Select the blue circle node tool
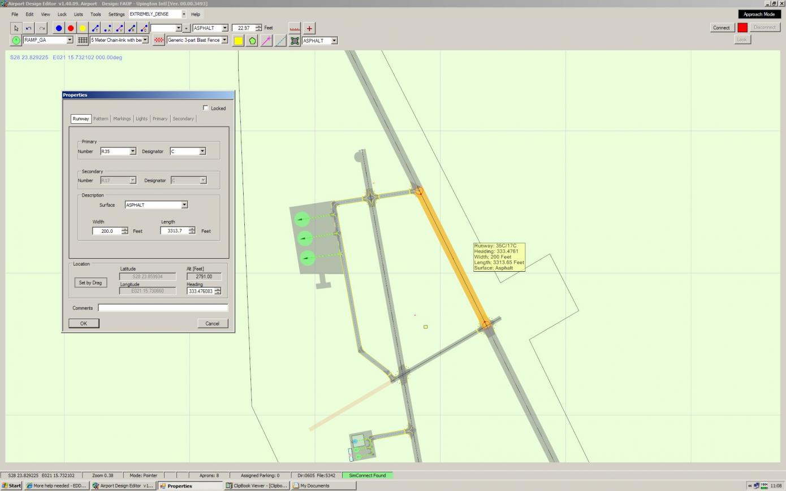 [59, 28]
